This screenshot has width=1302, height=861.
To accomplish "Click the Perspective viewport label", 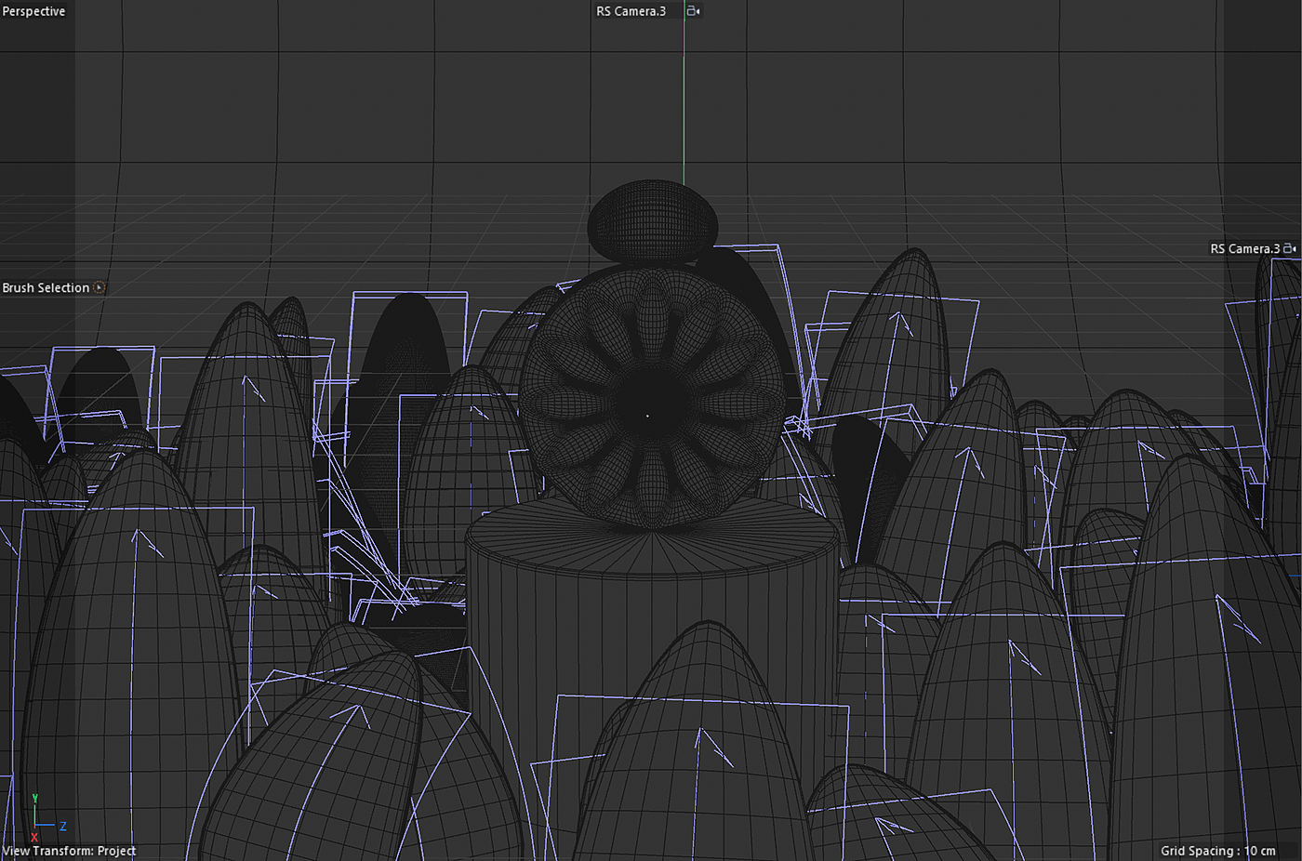I will click(33, 11).
